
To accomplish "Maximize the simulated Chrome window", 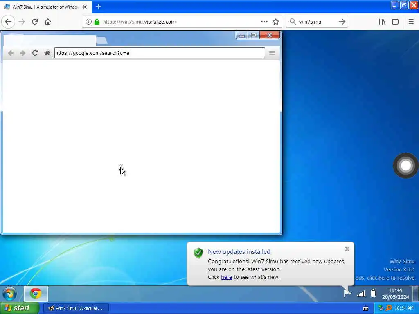I will tap(254, 35).
